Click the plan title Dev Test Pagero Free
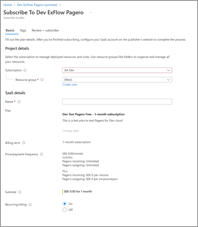The image size is (198, 227). pos(93,114)
